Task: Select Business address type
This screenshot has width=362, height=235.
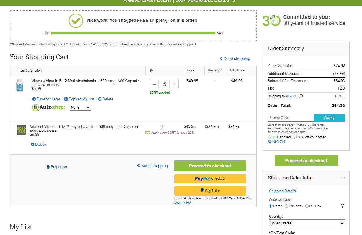Action: point(286,206)
